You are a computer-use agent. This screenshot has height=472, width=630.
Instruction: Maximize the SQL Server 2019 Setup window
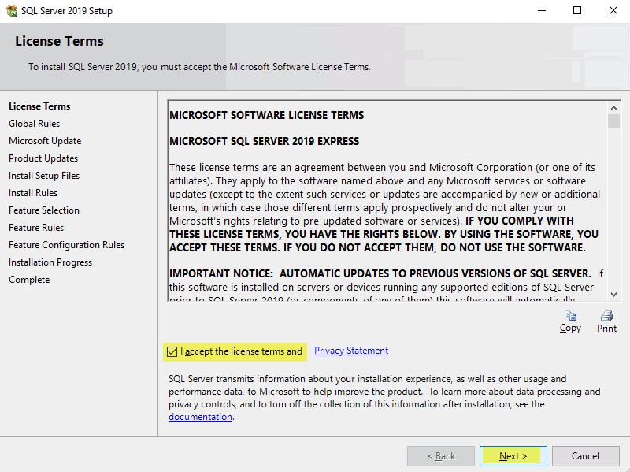coord(577,10)
